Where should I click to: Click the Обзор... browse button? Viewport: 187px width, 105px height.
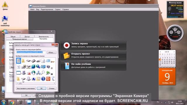[51, 52]
